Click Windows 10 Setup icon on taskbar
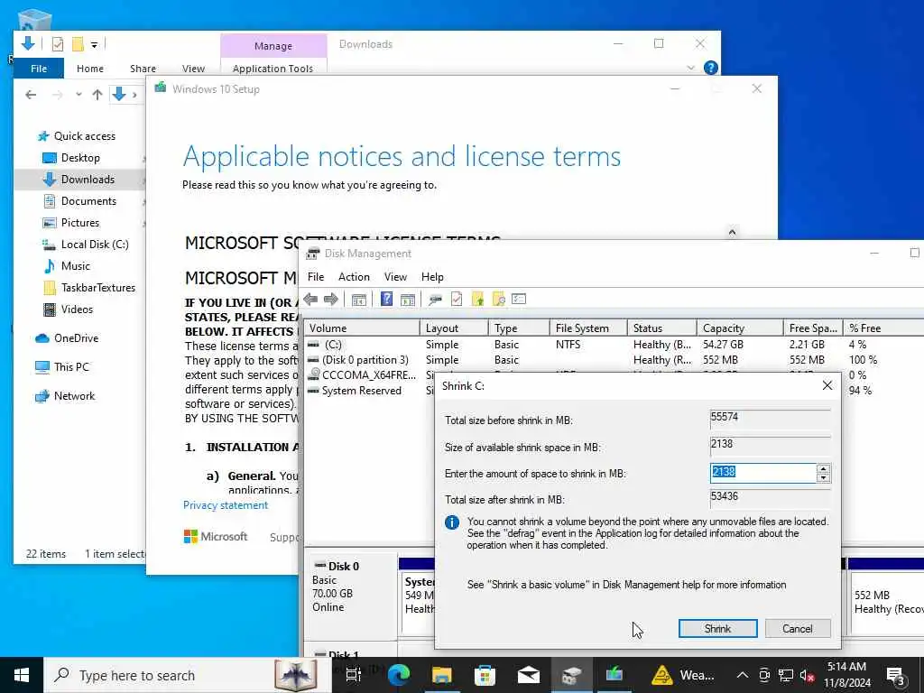Image resolution: width=924 pixels, height=693 pixels. tap(614, 673)
